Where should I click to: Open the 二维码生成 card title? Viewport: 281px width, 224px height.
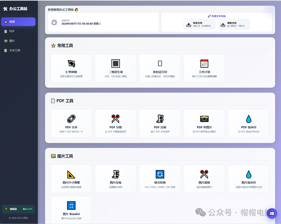pyautogui.click(x=116, y=72)
